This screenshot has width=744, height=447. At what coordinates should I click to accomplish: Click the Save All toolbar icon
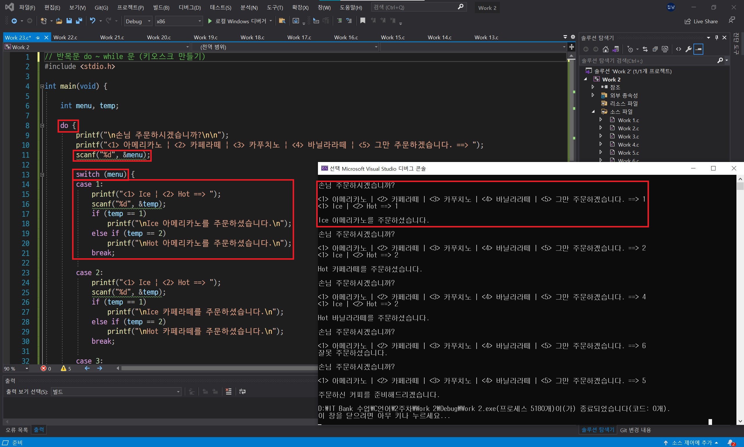79,21
